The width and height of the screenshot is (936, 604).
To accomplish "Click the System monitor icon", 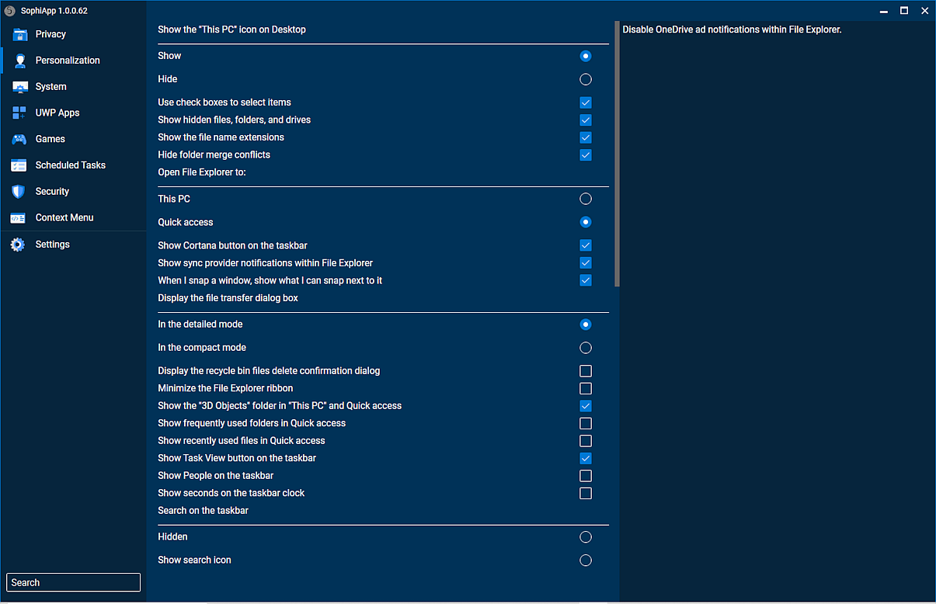I will click(x=19, y=87).
